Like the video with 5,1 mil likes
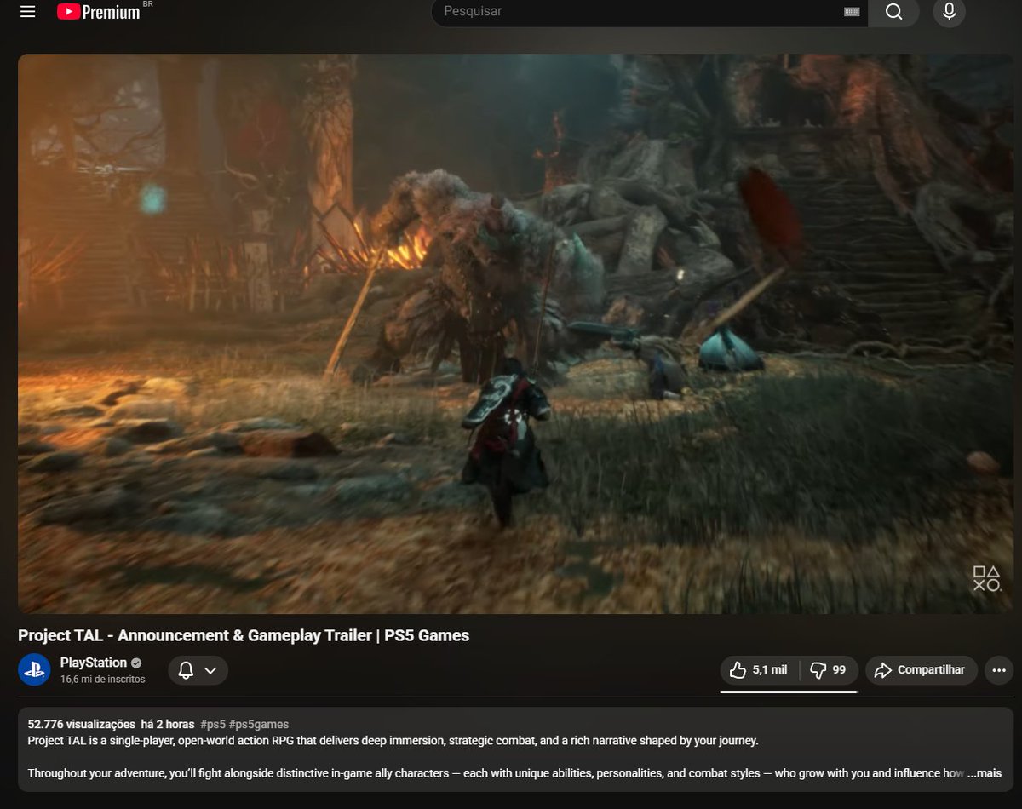 (760, 670)
